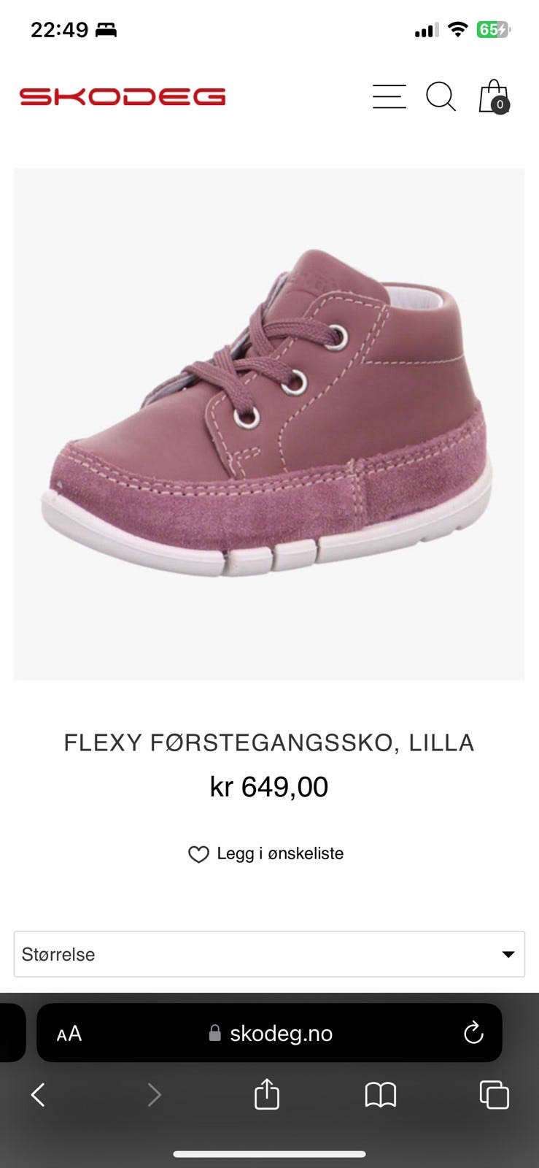Image resolution: width=539 pixels, height=1168 pixels.
Task: Tap the Skodeg logo
Action: point(123,96)
